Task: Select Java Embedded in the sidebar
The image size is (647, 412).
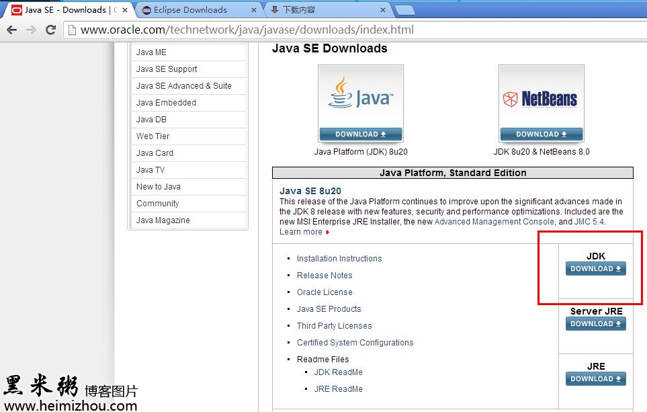Action: 166,103
